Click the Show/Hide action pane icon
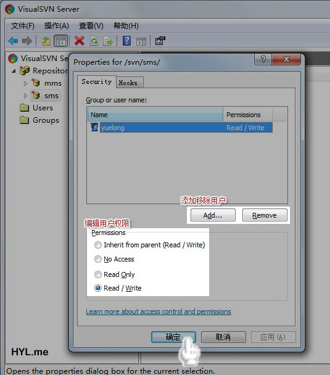Image resolution: width=330 pixels, height=375 pixels. pyautogui.click(x=141, y=41)
